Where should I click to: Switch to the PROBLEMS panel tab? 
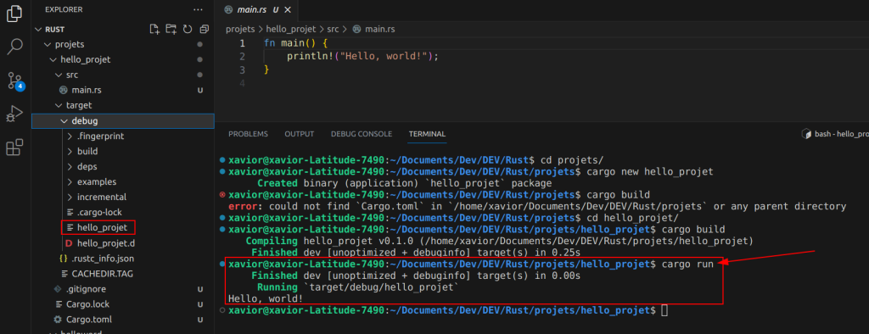pos(249,134)
